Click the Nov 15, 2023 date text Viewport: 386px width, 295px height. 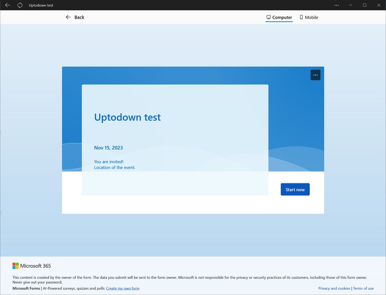(x=108, y=147)
